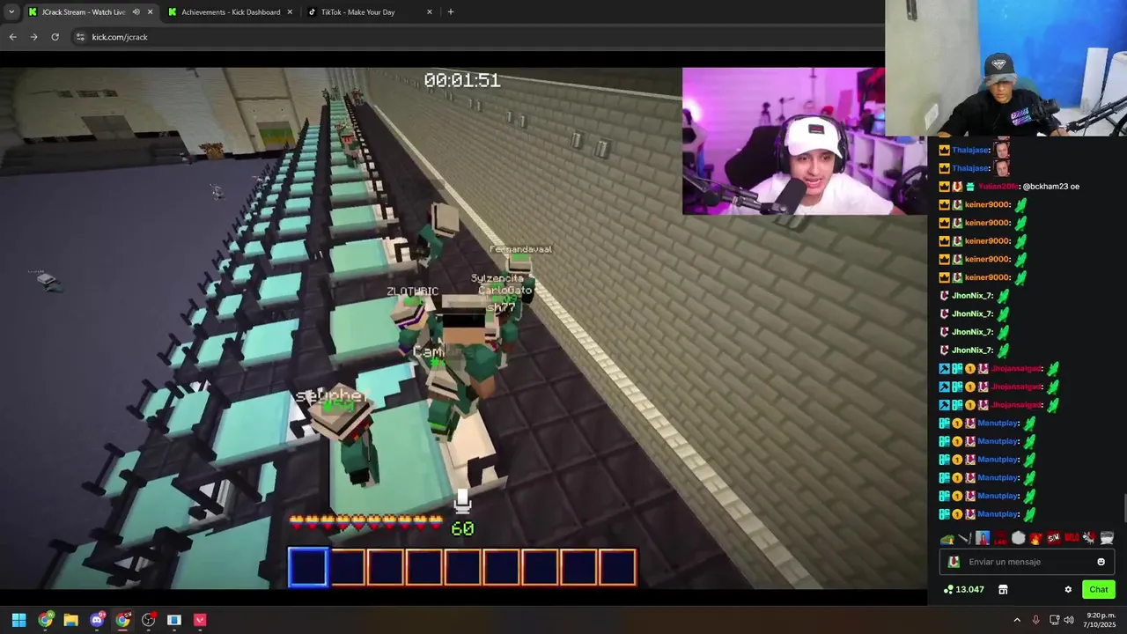Send message with green Chat button

(1099, 589)
